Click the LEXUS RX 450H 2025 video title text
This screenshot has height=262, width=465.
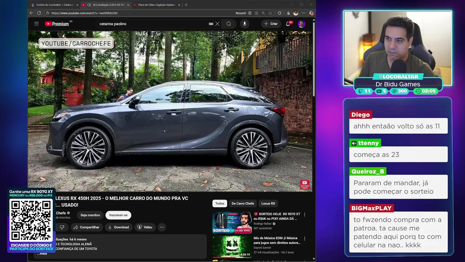[x=122, y=202]
